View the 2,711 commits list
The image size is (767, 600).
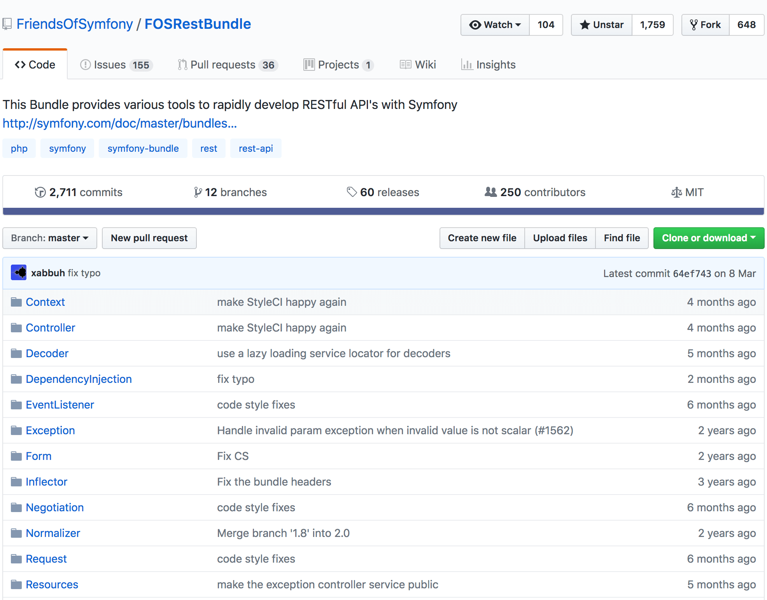coord(79,192)
